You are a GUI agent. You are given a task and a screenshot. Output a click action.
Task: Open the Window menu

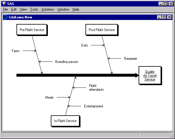63,9
